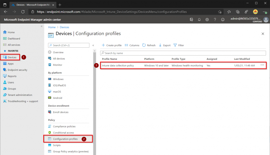Sort by Assigned column header
The height and width of the screenshot is (155, 270).
point(212,59)
